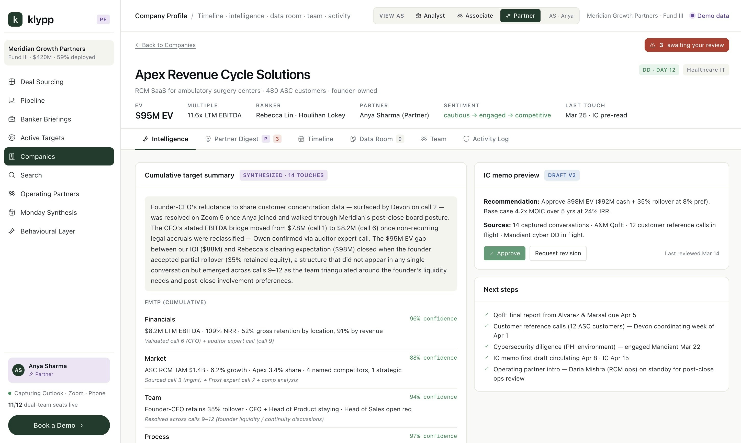Click the Pipeline chart icon
The height and width of the screenshot is (443, 741).
tap(12, 100)
